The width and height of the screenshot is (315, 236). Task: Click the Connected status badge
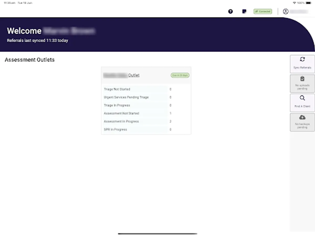[x=262, y=12]
